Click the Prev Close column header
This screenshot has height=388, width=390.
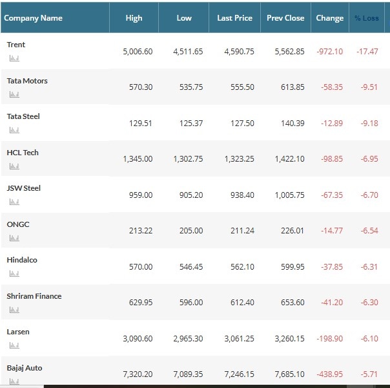(285, 18)
